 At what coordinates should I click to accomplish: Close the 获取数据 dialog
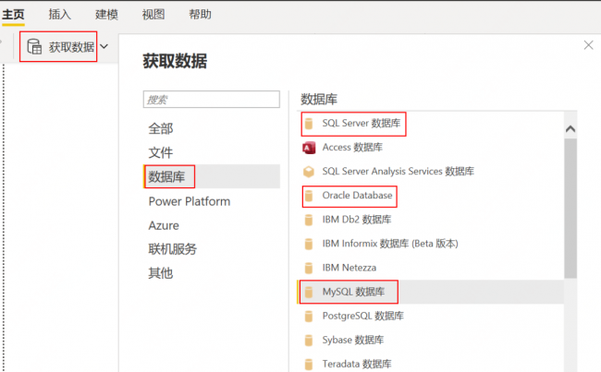588,45
